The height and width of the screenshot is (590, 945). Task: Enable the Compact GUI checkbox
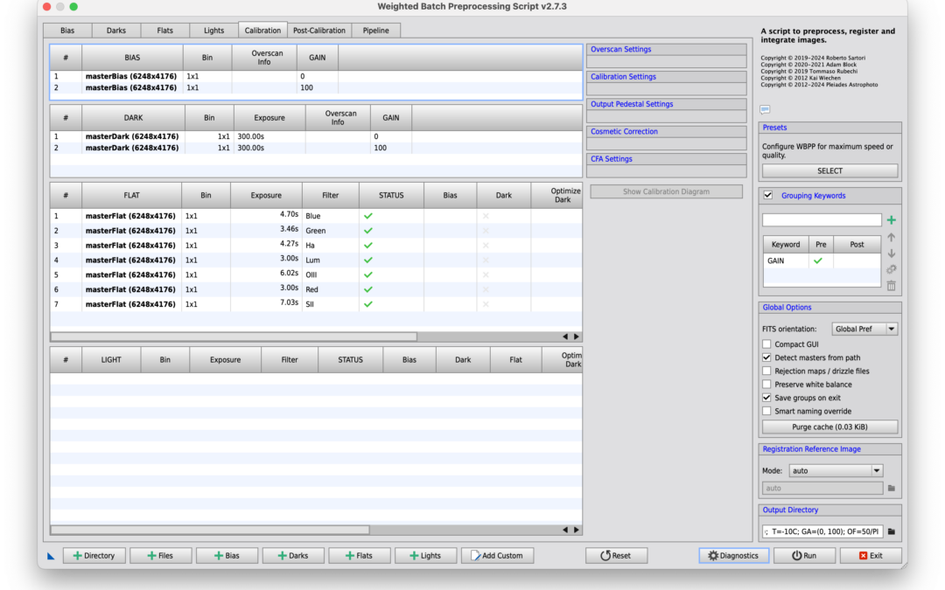(767, 344)
